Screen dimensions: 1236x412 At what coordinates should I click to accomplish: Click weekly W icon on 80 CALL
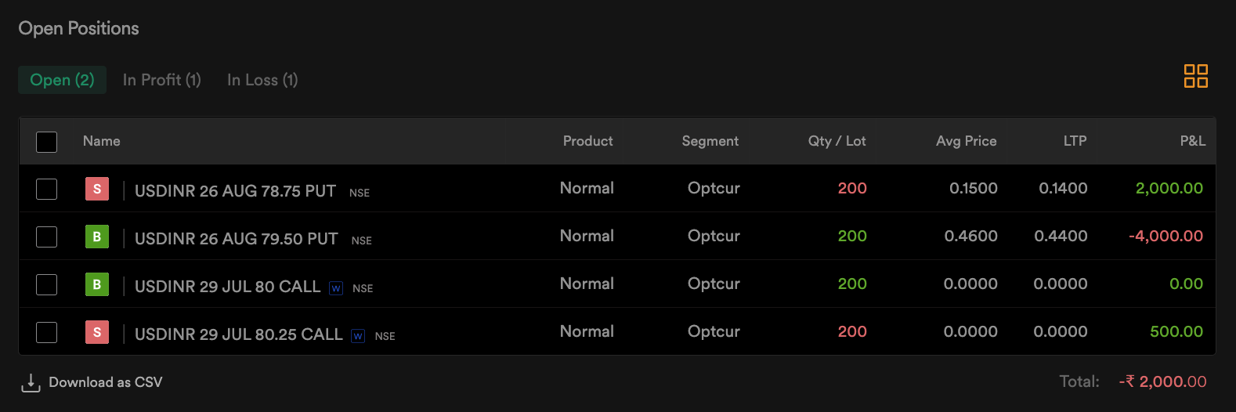[x=336, y=288]
